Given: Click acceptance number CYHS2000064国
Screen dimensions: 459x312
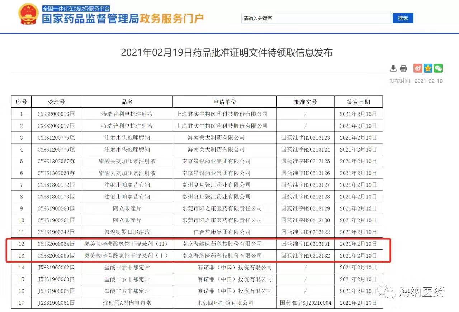Looking at the screenshot, I should pyautogui.click(x=56, y=244).
